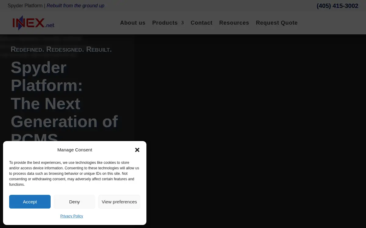366x228 pixels.
Task: Close the Manage Consent dialog
Action: (137, 150)
